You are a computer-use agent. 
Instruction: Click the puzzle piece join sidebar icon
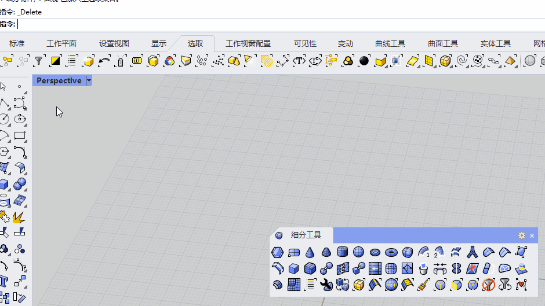pos(4,216)
